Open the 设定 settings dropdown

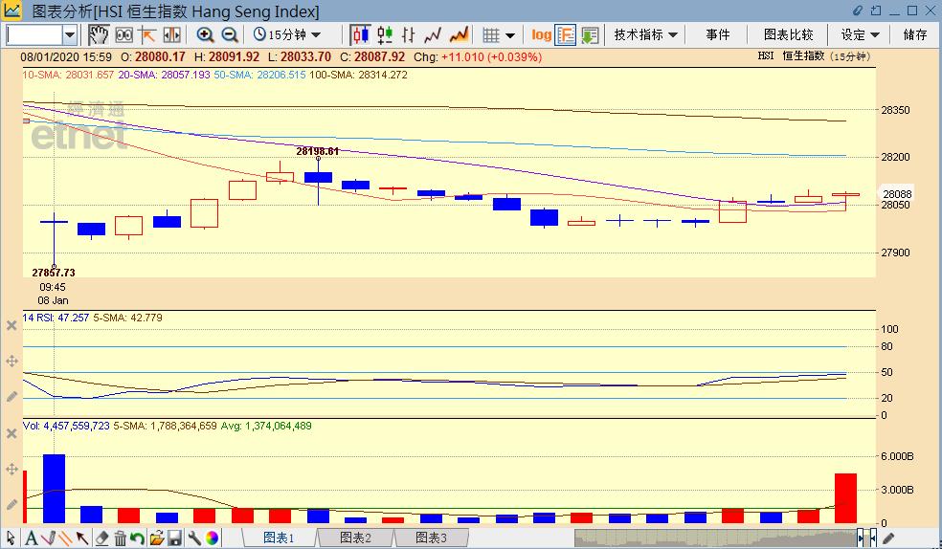tap(860, 34)
